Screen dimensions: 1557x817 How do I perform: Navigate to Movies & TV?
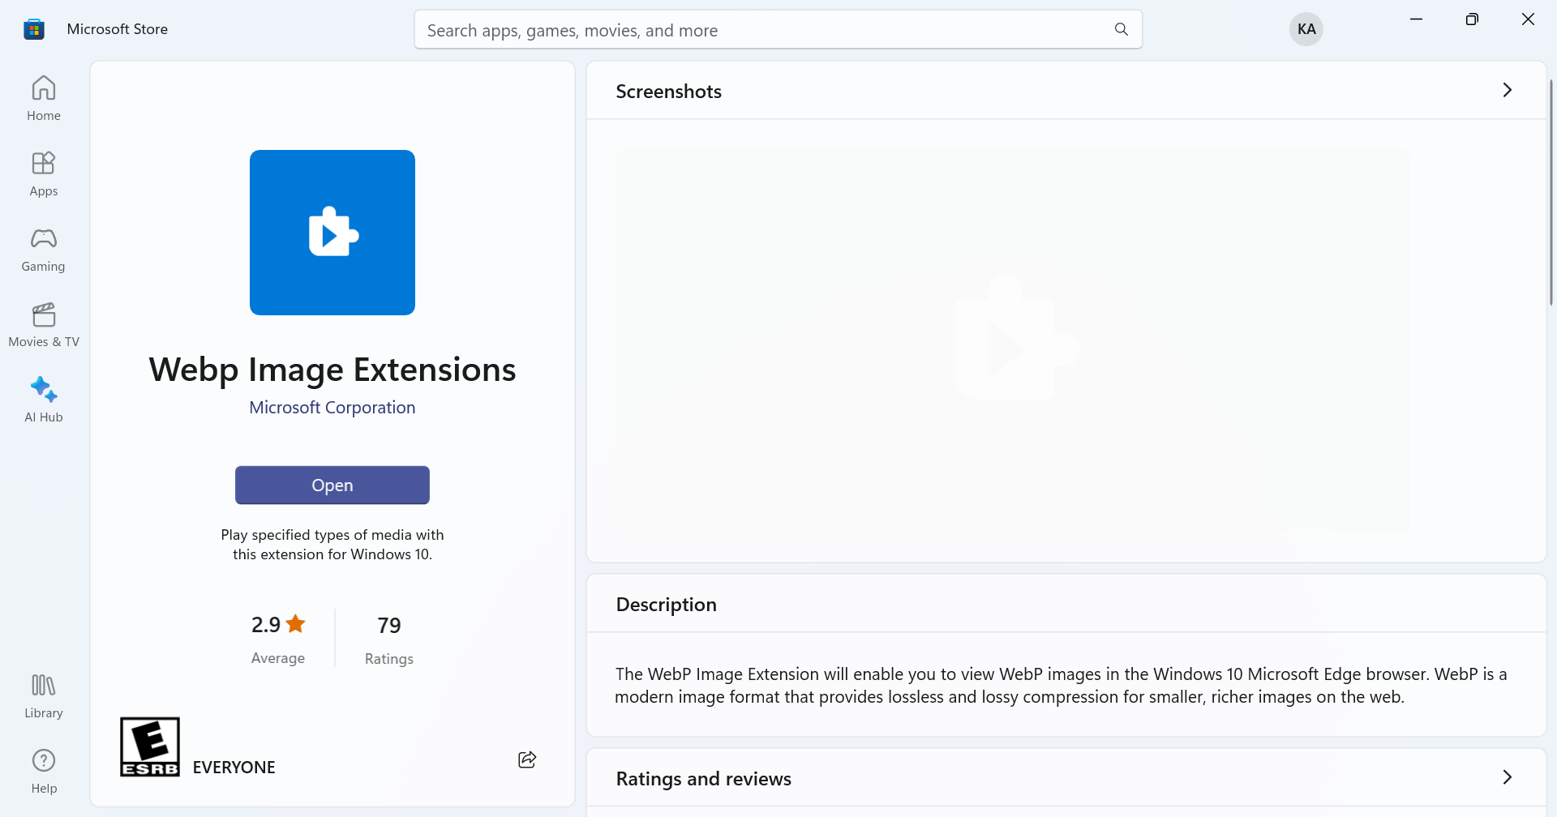pos(44,324)
